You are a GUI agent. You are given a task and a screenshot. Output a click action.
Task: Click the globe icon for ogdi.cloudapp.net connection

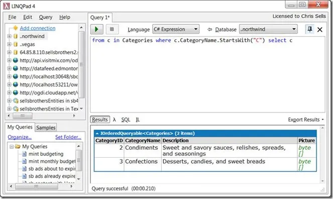click(16, 92)
